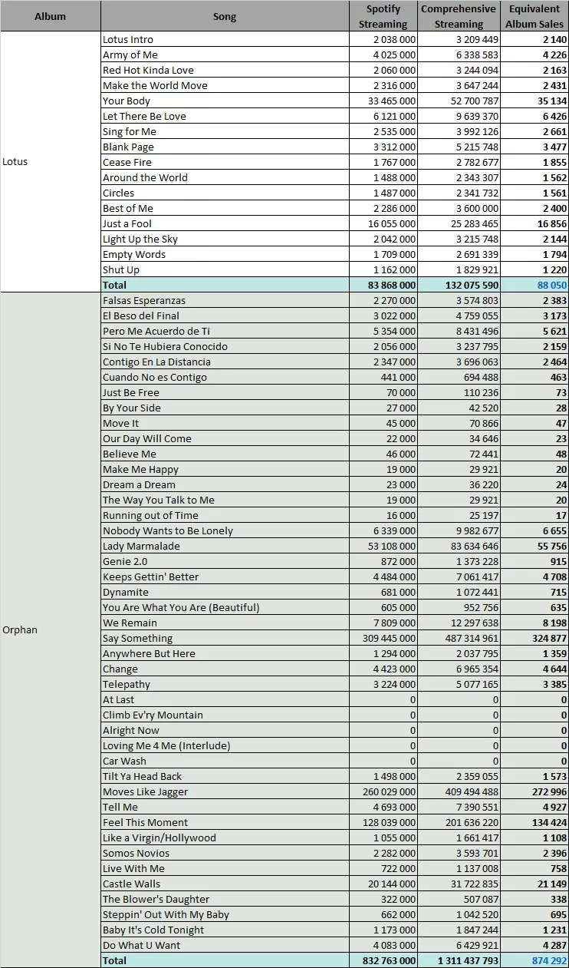Select the Dream a Dream cell
This screenshot has width=569, height=968.
(225, 484)
